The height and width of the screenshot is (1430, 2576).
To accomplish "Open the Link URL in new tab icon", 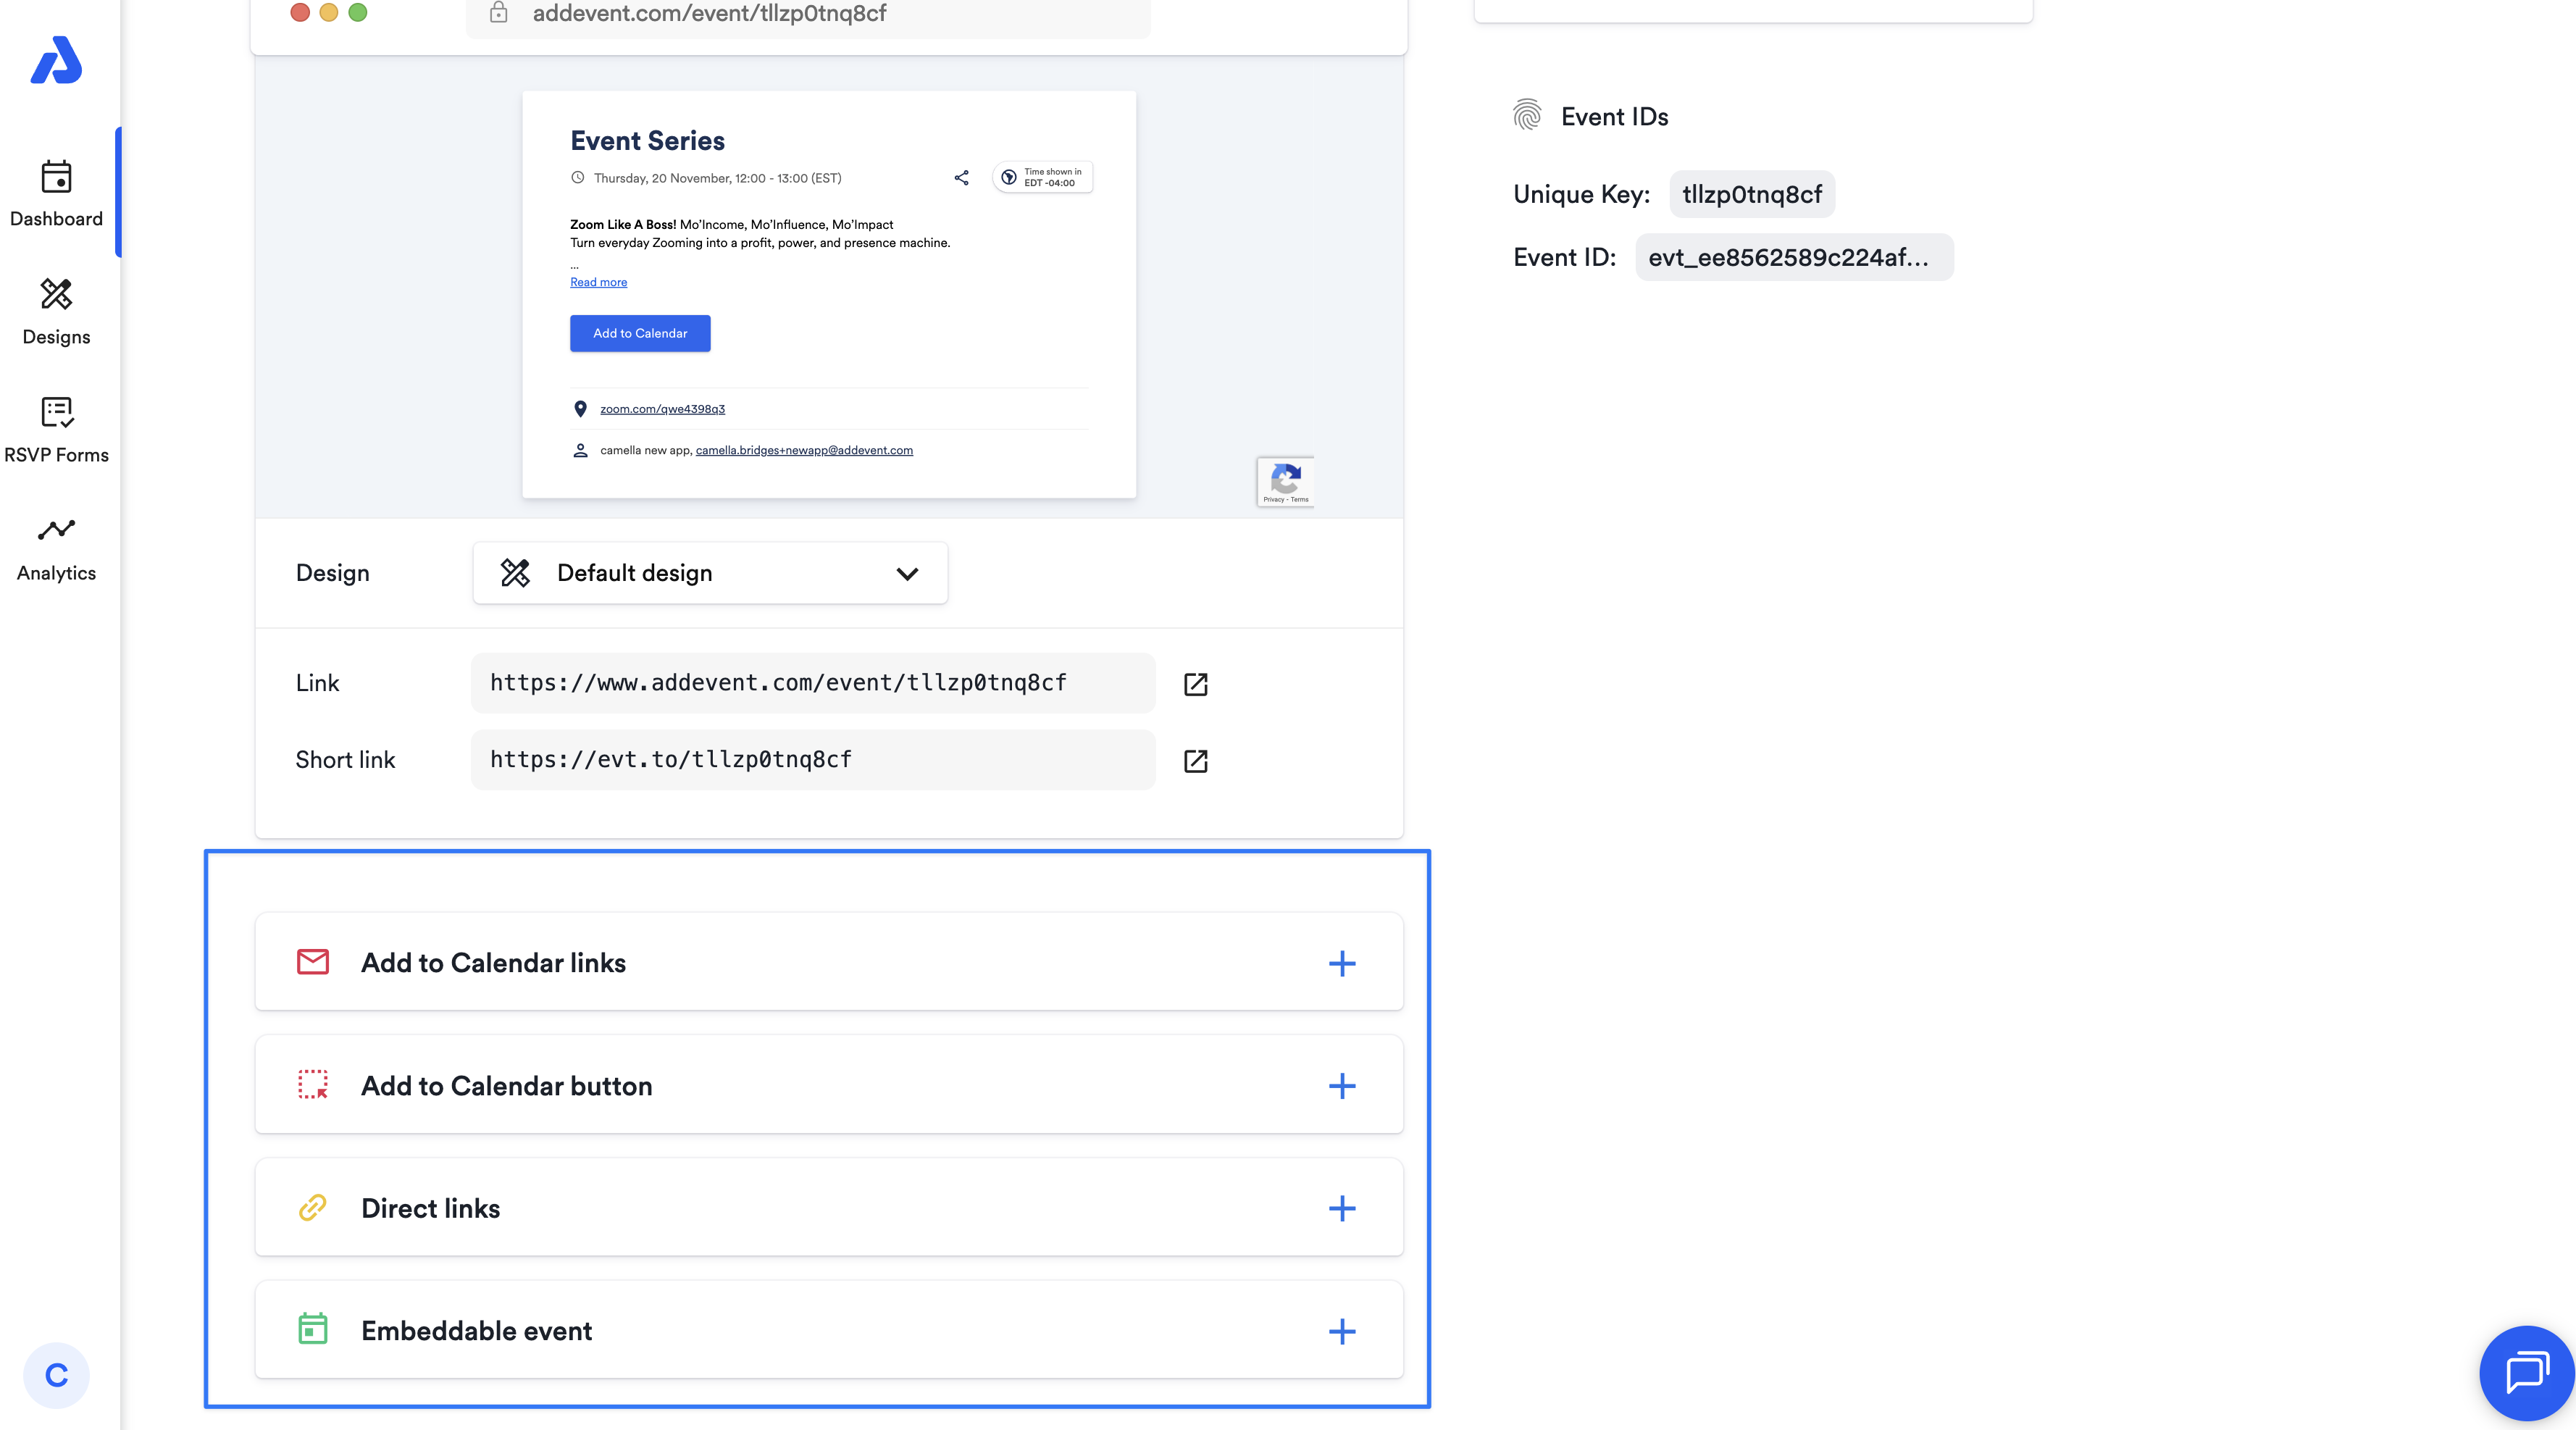I will 1195,684.
